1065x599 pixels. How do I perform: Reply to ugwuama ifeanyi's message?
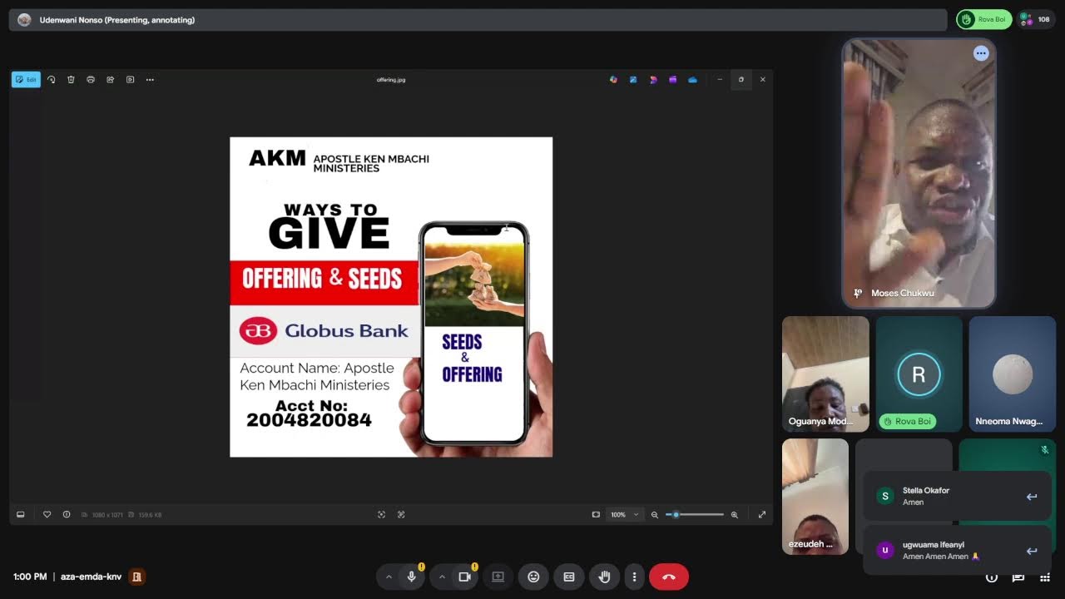tap(1032, 551)
